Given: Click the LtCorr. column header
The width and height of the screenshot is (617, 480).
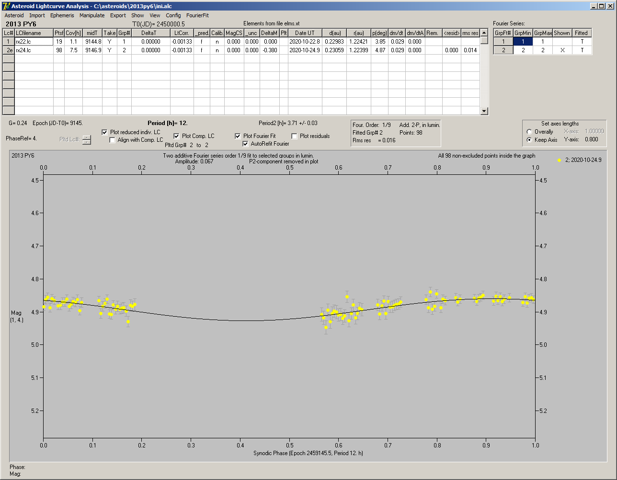Looking at the screenshot, I should tap(182, 33).
